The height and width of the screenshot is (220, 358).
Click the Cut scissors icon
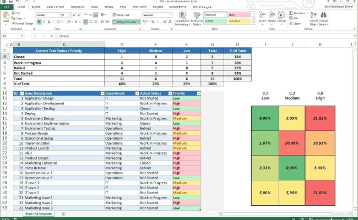[13, 13]
